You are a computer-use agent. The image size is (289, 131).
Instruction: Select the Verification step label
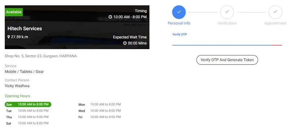coord(227,23)
